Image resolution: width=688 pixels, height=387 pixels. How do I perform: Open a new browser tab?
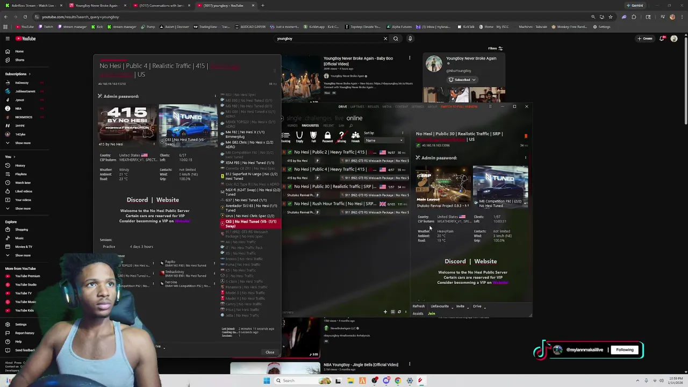(262, 5)
